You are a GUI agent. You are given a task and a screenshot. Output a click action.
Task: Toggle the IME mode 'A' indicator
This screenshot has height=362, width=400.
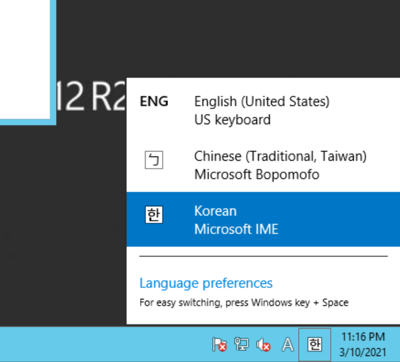pyautogui.click(x=287, y=345)
